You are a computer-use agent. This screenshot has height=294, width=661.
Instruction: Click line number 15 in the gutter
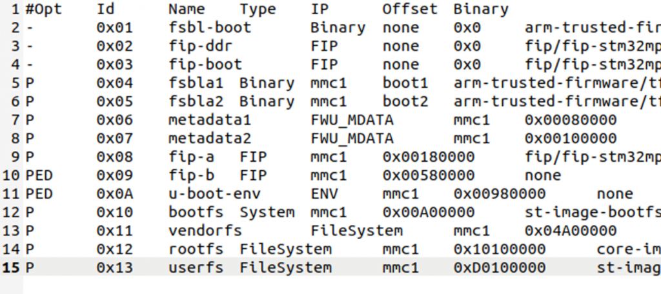pos(12,268)
